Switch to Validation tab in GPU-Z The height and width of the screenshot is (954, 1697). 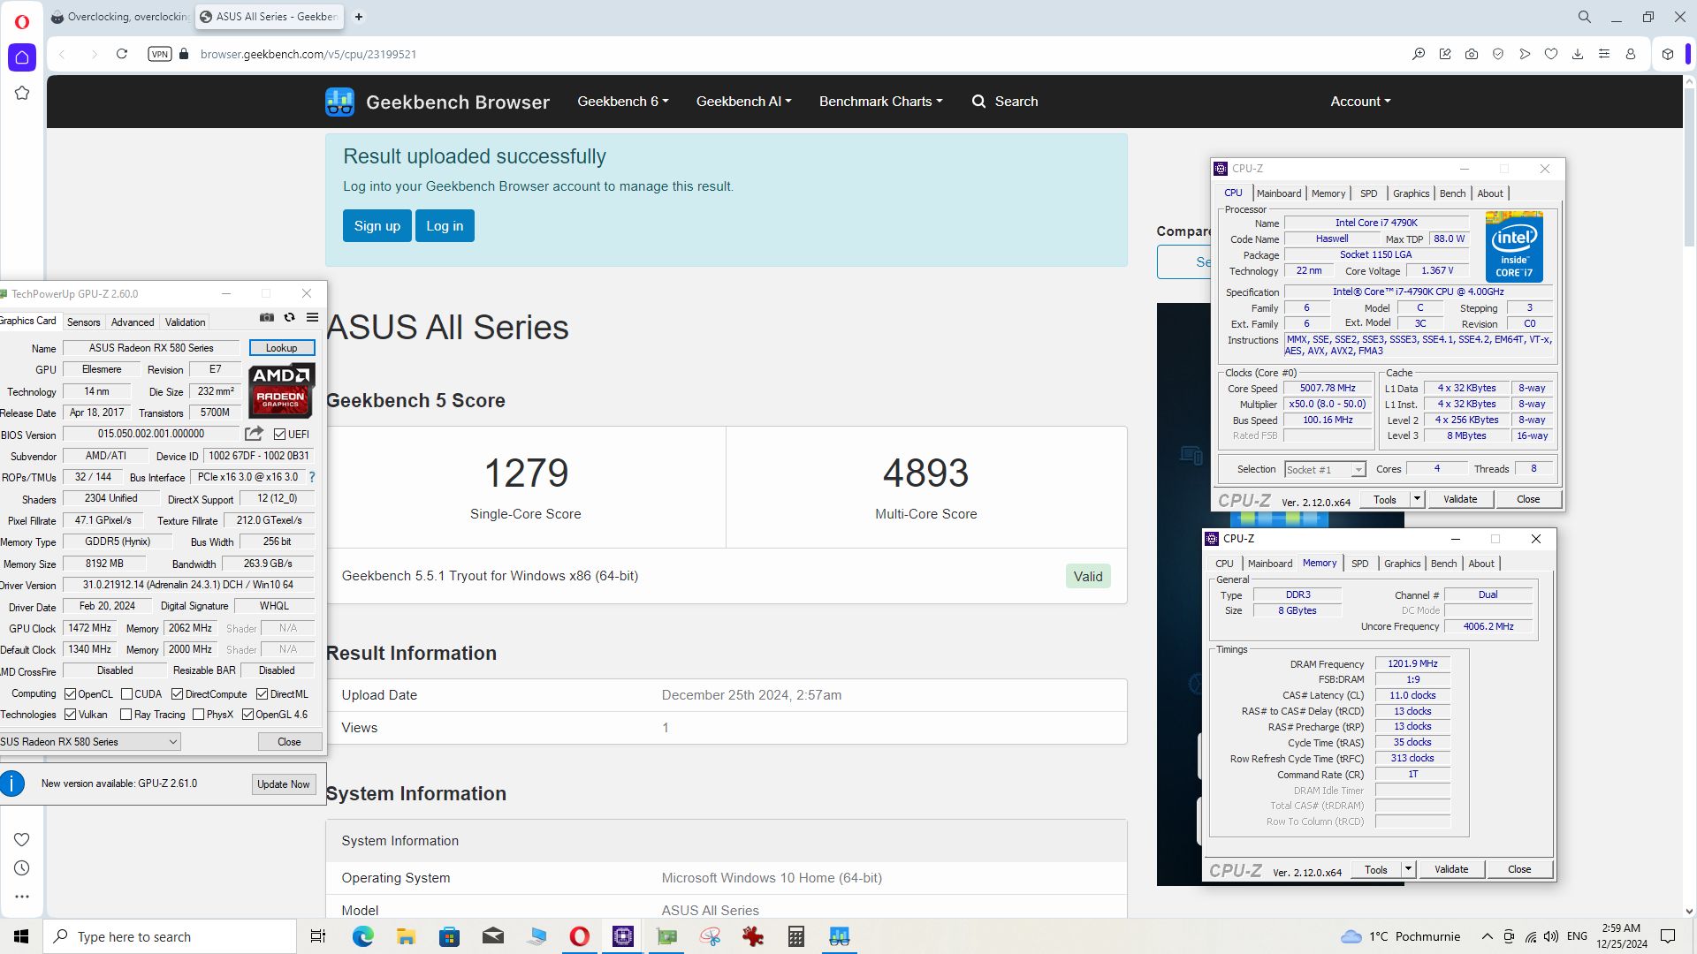[185, 322]
